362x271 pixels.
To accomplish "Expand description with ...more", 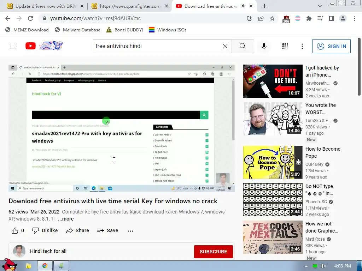I will [66, 219].
